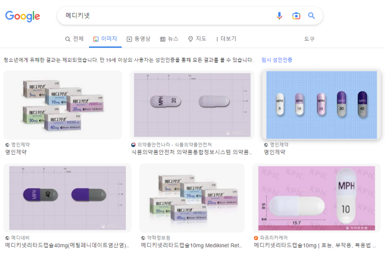Click the globe icon beside 약학정보원
385x255 pixels.
(143, 238)
